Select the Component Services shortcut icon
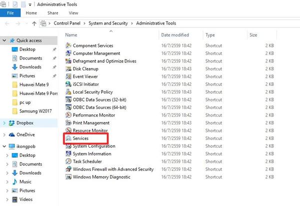The height and width of the screenshot is (206, 300). pos(68,45)
